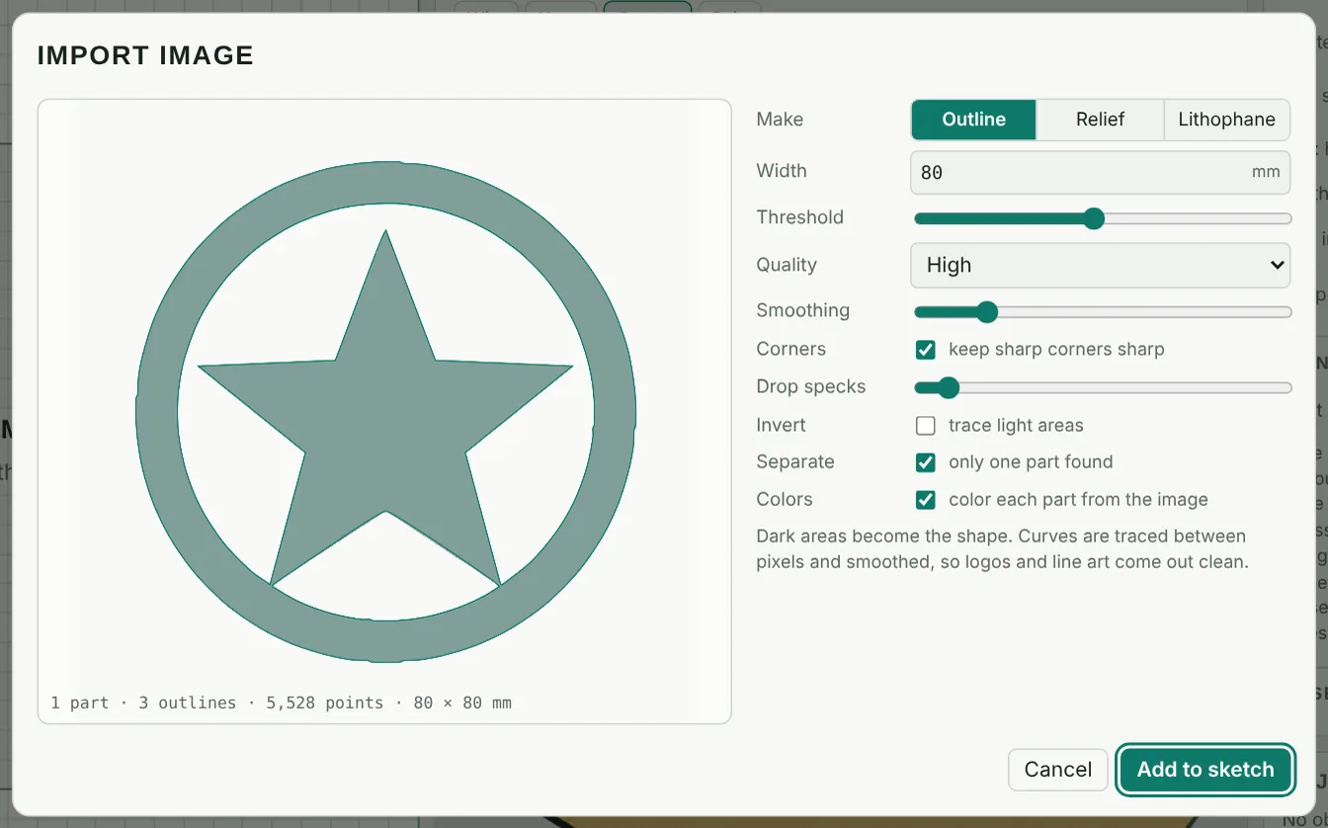Click the Threshold slider handle
The height and width of the screenshot is (828, 1328).
click(x=1093, y=218)
